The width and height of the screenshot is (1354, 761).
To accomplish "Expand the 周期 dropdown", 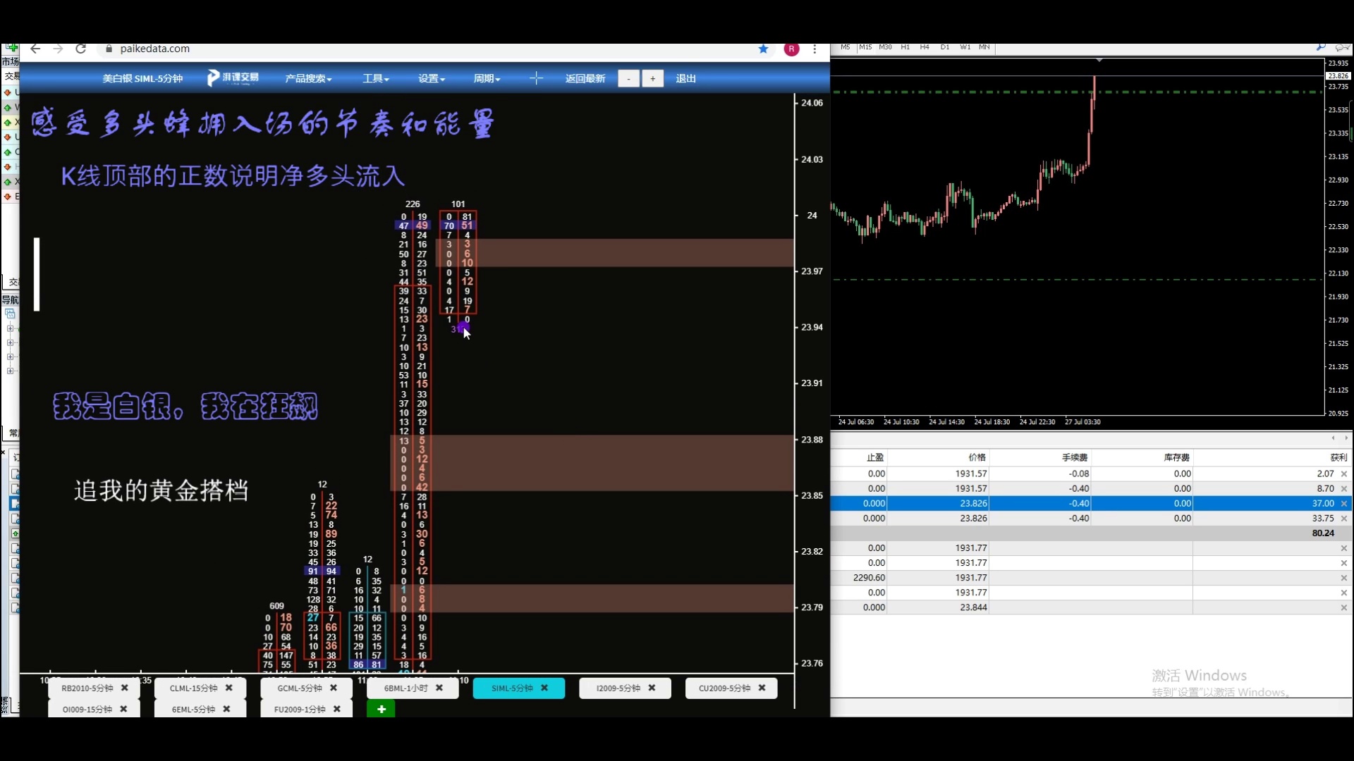I will (x=487, y=78).
